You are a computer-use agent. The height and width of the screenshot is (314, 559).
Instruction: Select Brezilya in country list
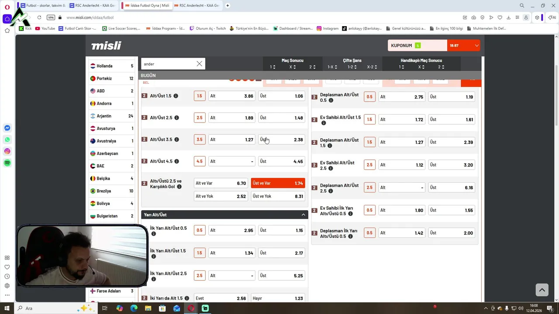[x=112, y=191]
